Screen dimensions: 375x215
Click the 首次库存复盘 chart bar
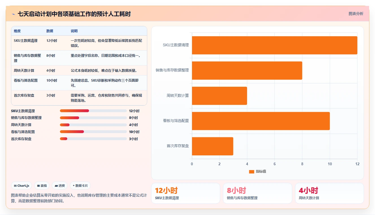point(213,146)
